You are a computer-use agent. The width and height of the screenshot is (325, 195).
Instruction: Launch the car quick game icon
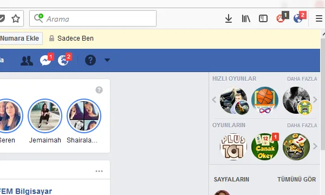pyautogui.click(x=234, y=100)
